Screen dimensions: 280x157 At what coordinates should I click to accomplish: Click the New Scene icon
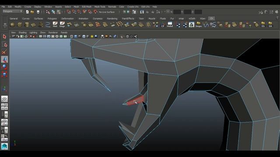click(x=27, y=12)
